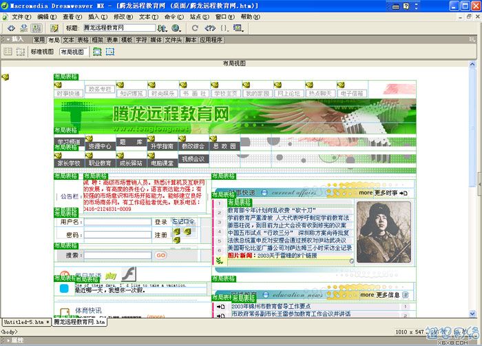
Task: Click the Insert Table icon
Action: tap(8, 52)
